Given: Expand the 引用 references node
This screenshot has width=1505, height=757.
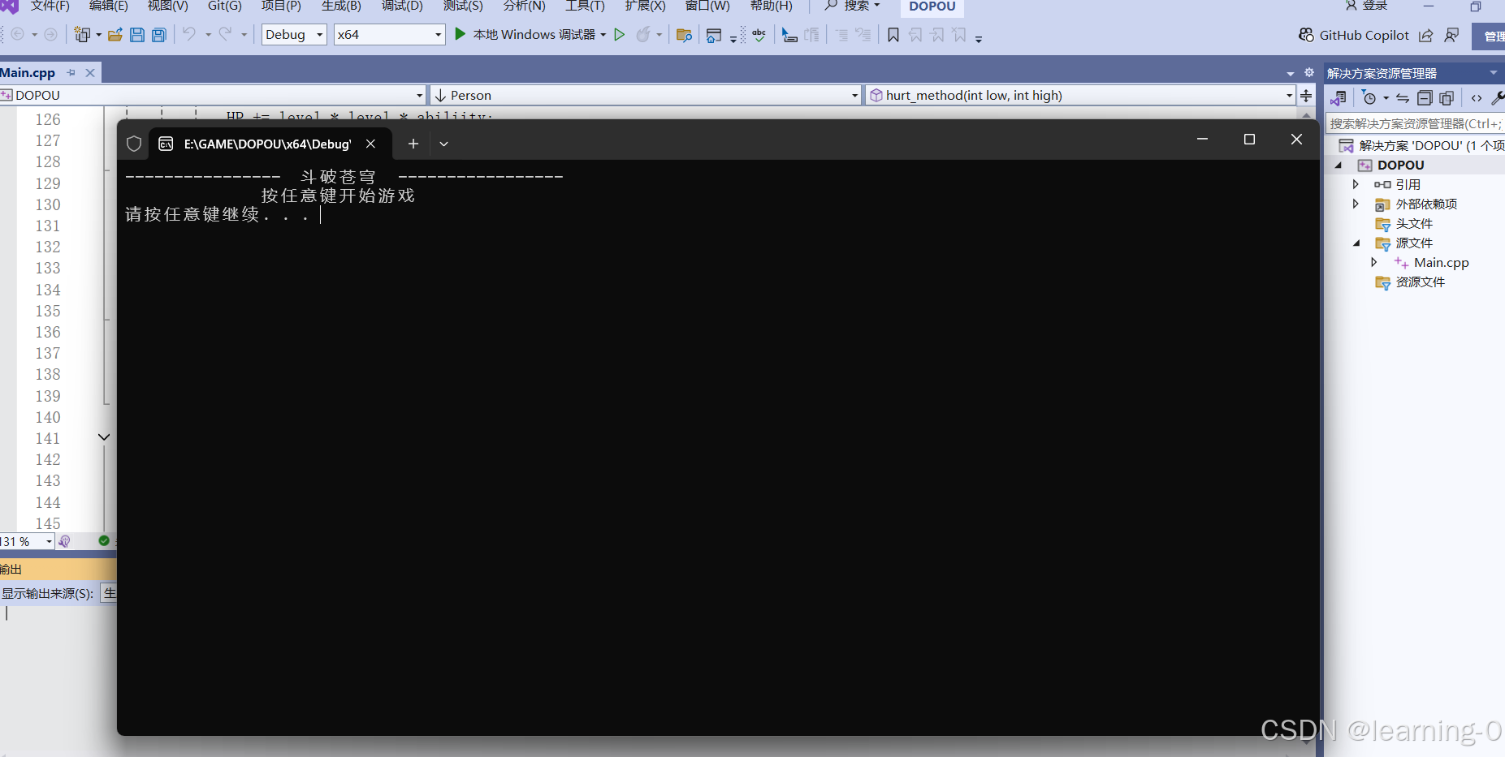Looking at the screenshot, I should (1356, 184).
